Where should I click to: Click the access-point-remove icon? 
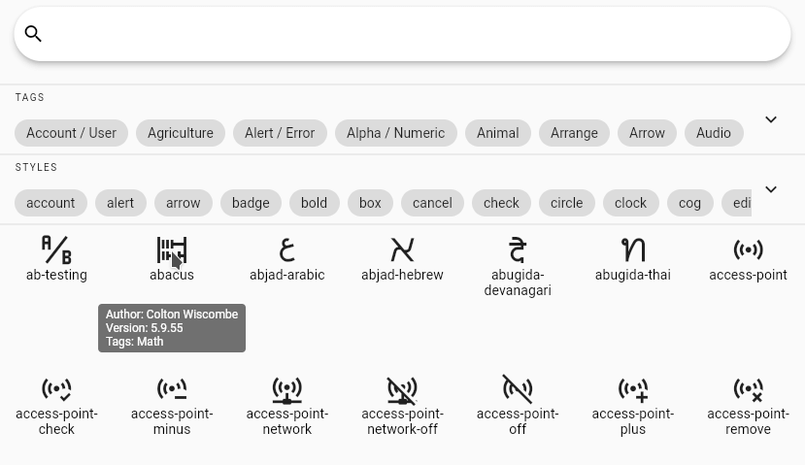point(748,390)
